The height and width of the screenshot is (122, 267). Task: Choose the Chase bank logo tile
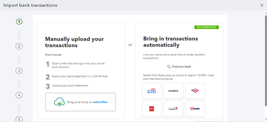coord(173,91)
